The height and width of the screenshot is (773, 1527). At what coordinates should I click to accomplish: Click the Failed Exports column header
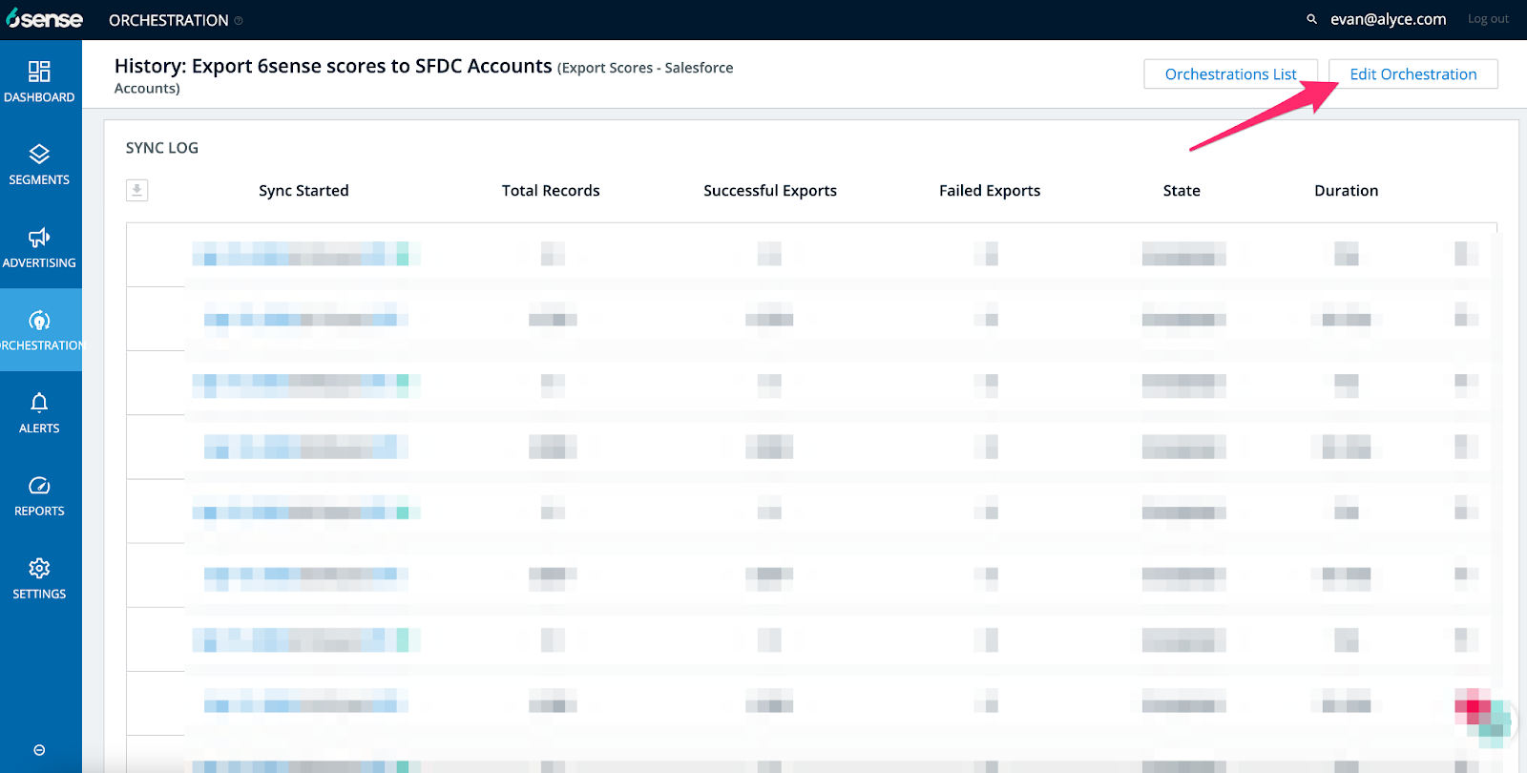click(990, 191)
